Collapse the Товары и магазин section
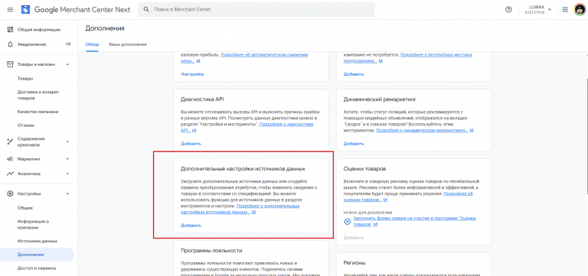Image resolution: width=588 pixels, height=276 pixels. pyautogui.click(x=67, y=64)
